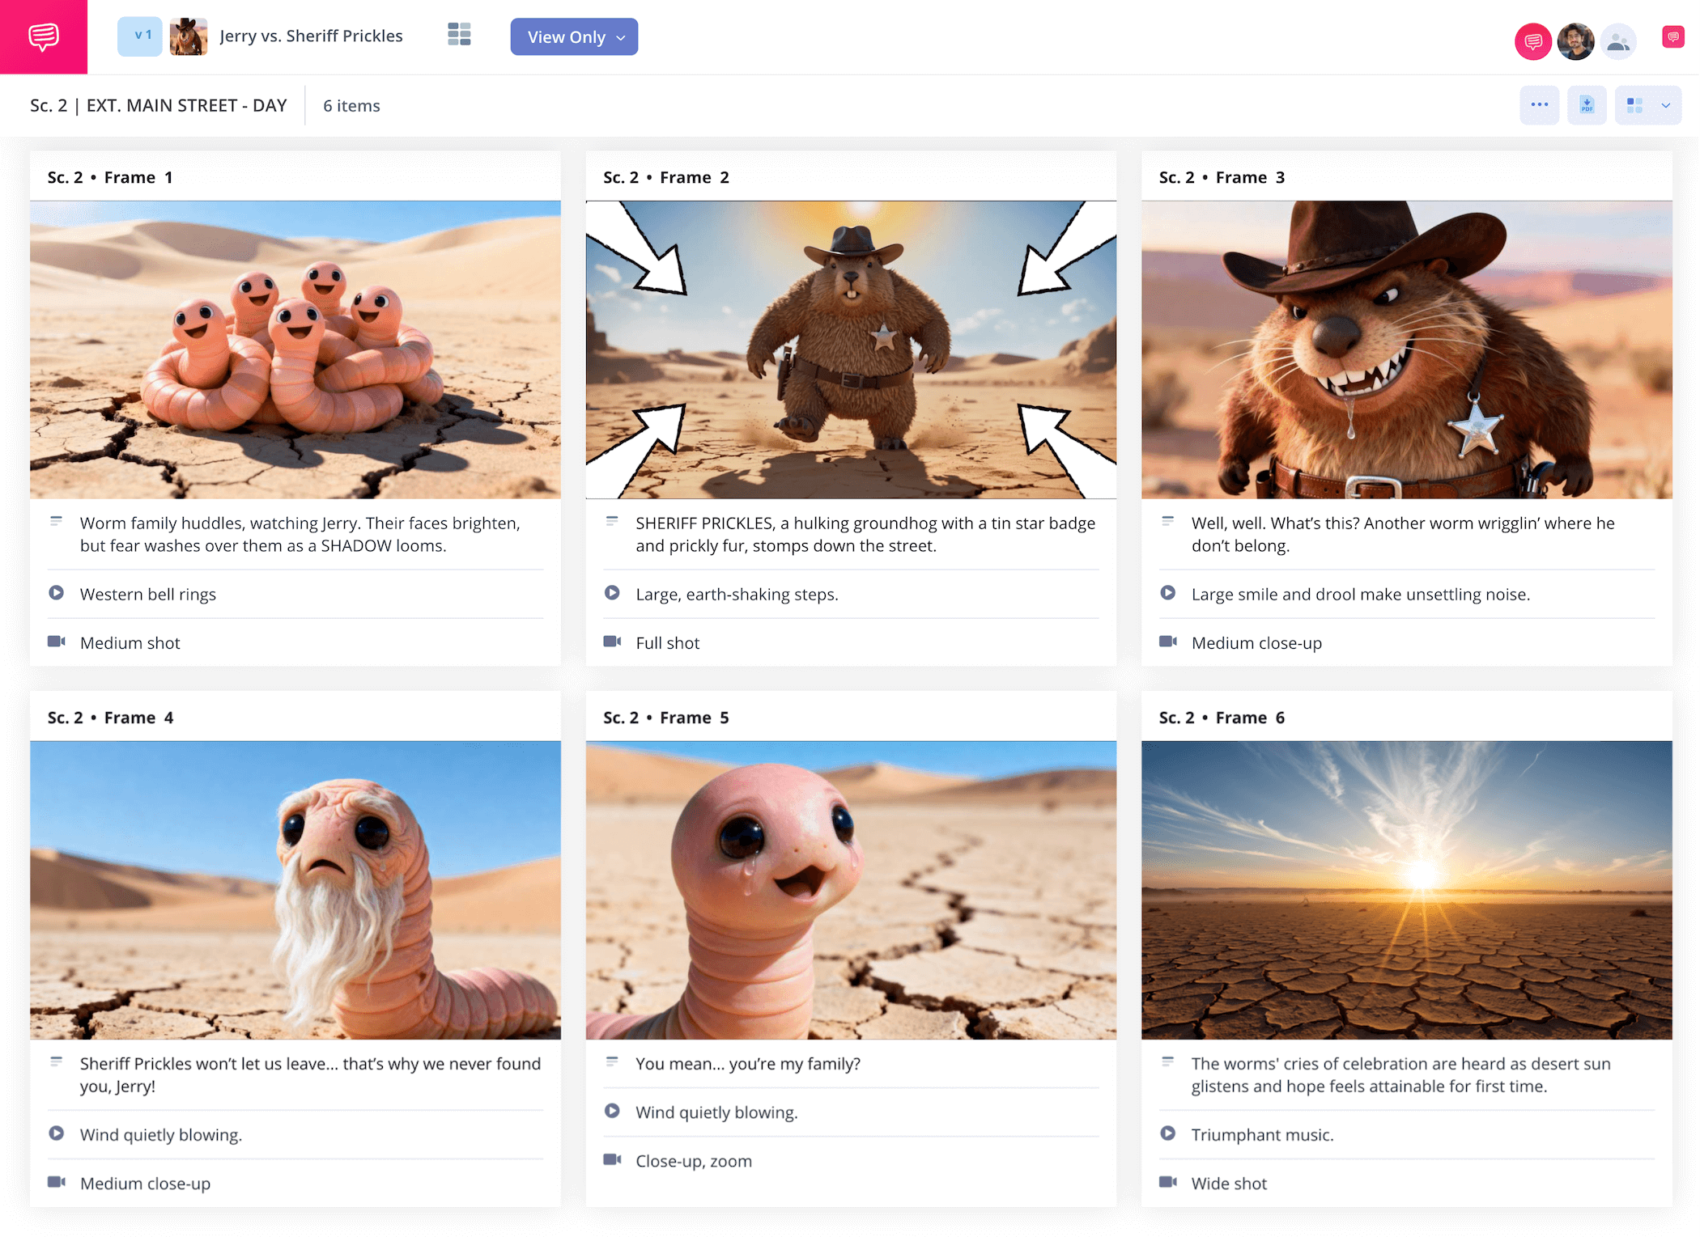Click the description text icon on Frame 3
This screenshot has width=1700, height=1237.
1167,522
